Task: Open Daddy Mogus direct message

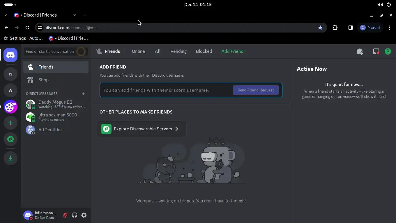Action: [56, 104]
